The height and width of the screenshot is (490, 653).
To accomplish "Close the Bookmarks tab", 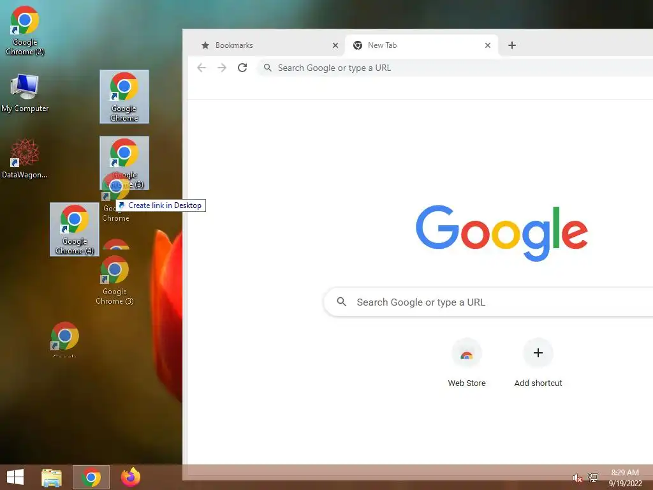I will pos(335,45).
